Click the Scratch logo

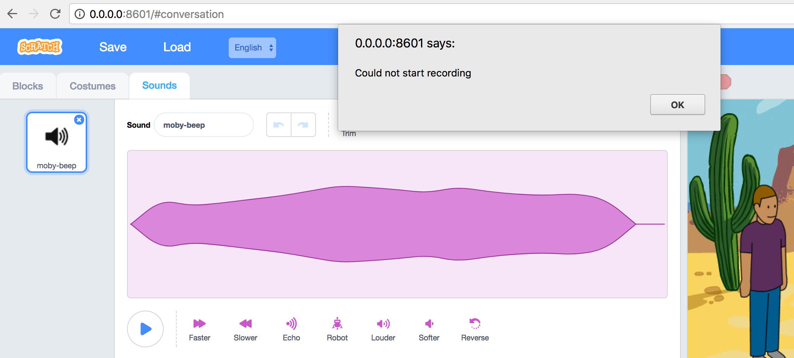pyautogui.click(x=39, y=47)
